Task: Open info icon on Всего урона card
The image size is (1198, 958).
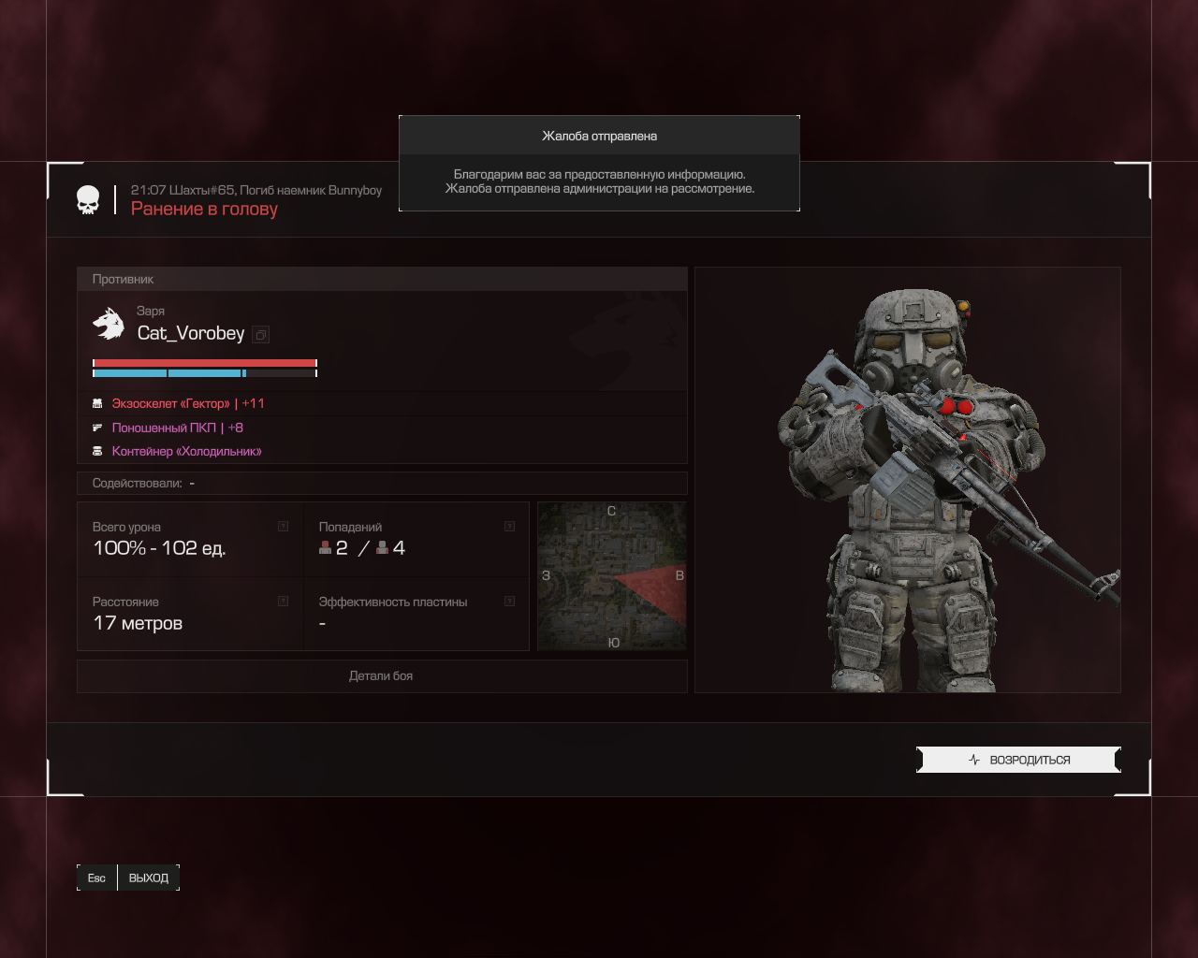Action: [x=283, y=527]
